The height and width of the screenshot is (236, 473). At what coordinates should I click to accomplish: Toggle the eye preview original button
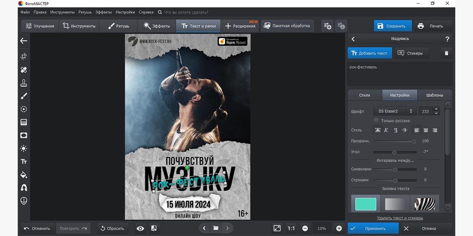point(140,228)
